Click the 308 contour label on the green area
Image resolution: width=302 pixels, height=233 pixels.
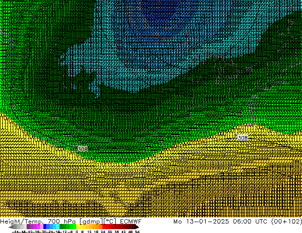coord(82,149)
